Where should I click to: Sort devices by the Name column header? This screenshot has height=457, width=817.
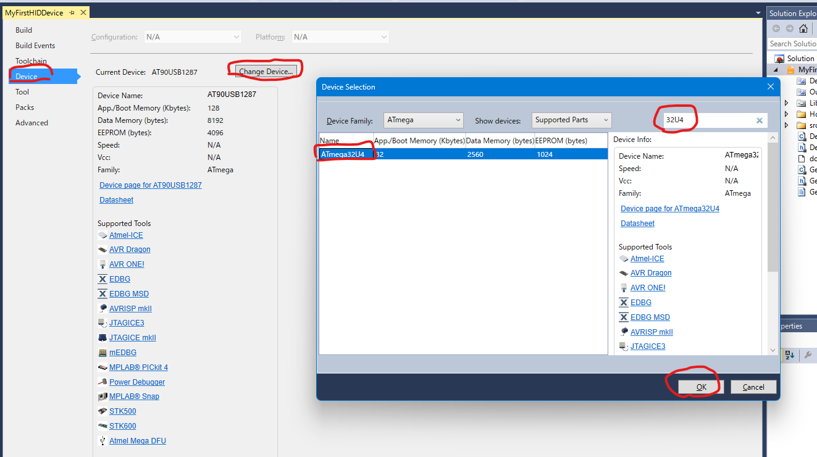(346, 141)
